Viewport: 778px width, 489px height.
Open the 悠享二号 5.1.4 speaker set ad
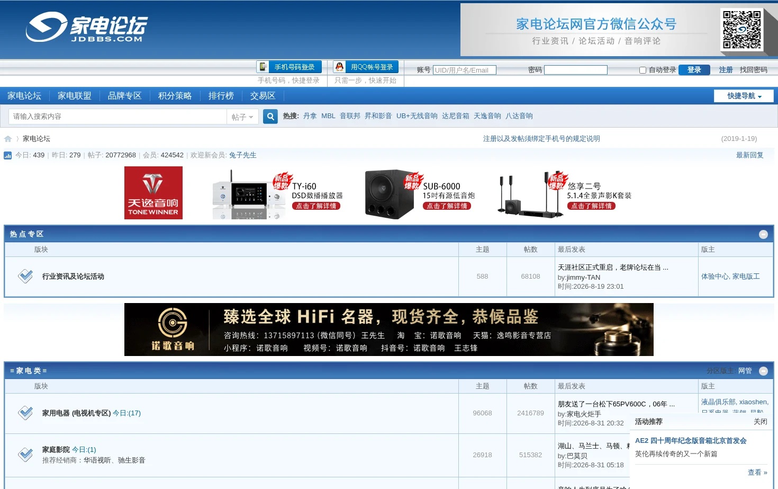564,194
